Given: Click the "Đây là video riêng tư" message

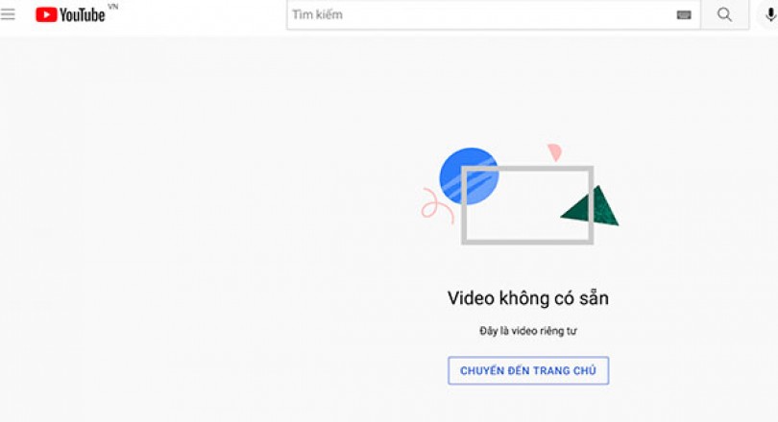Looking at the screenshot, I should tap(528, 331).
